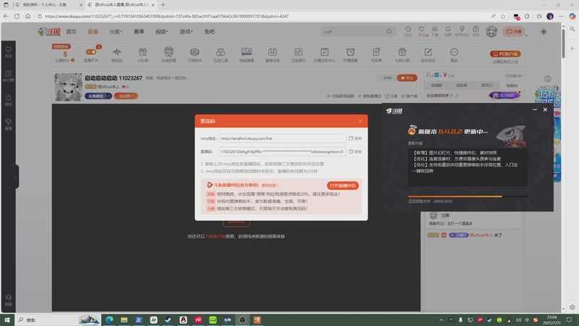Click the 下载 download icon in header
The image size is (579, 326).
click(435, 31)
